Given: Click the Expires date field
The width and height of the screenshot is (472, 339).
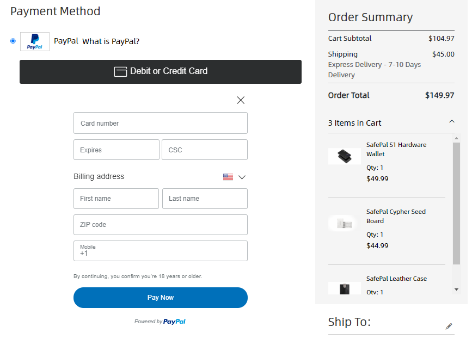Looking at the screenshot, I should point(117,150).
